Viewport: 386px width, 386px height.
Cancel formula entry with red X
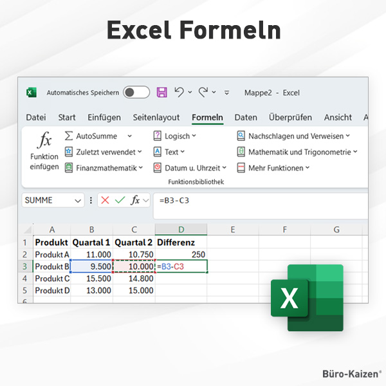(x=105, y=200)
